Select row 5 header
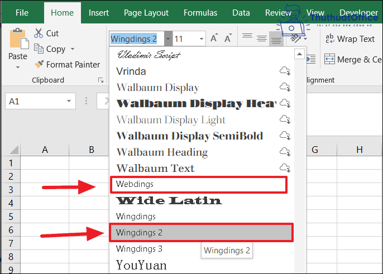Image resolution: width=383 pixels, height=274 pixels. pos(11,217)
